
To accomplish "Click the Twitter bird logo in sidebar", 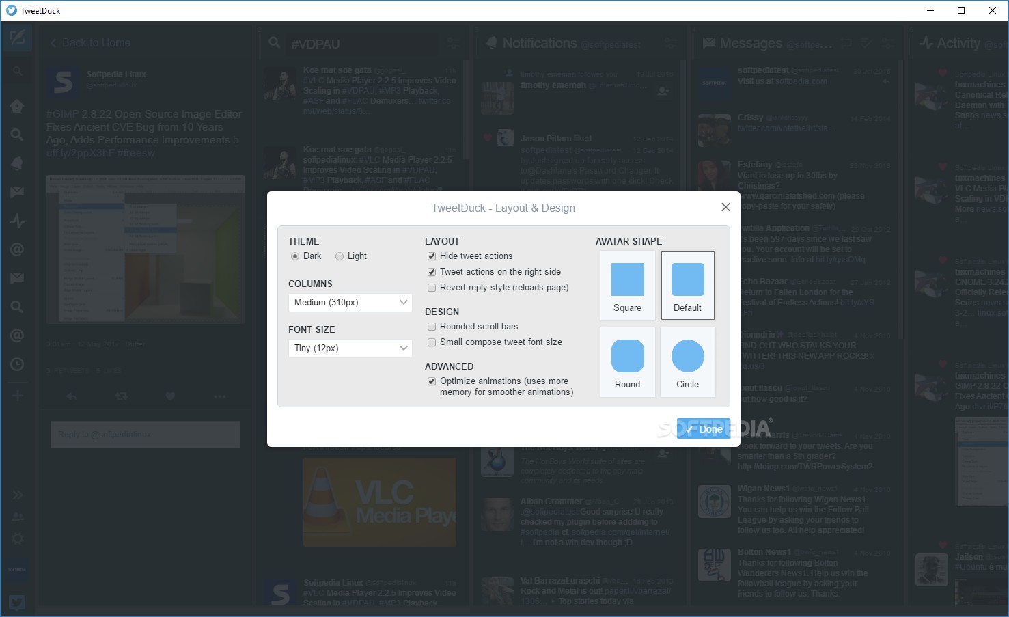I will coord(17,602).
